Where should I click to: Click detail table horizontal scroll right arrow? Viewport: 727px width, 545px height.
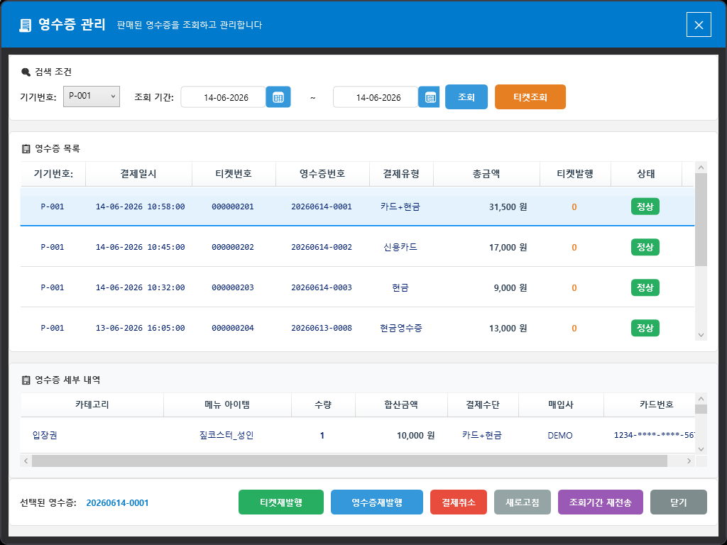click(689, 461)
